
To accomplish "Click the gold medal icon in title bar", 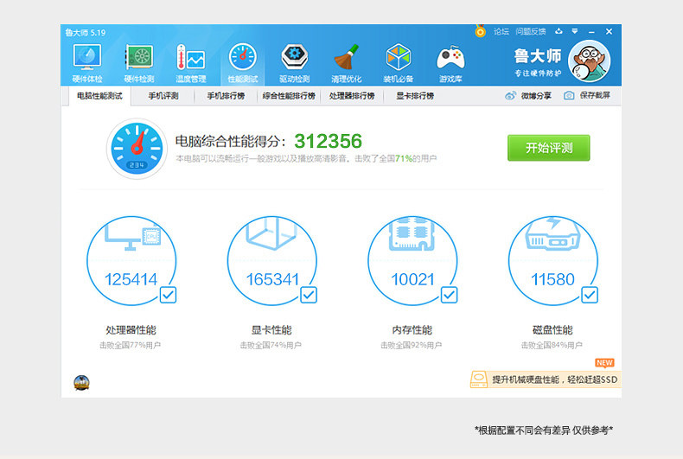I will coord(480,31).
